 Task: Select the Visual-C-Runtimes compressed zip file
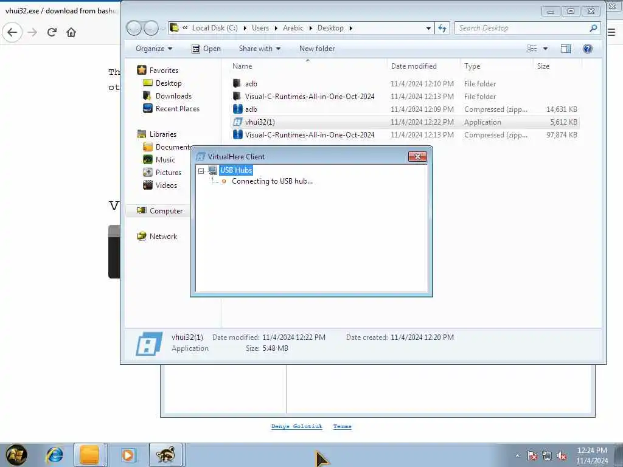click(405, 134)
